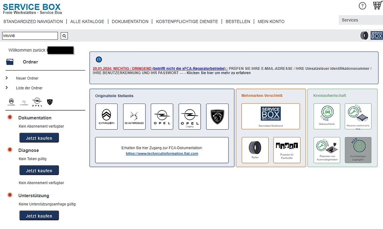
Task: Open the Aus Katalogen zugänglich reman tile
Action: pos(358,150)
